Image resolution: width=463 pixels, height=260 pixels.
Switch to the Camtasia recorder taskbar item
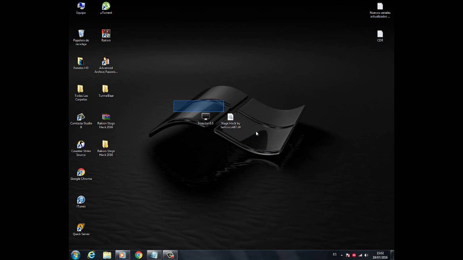tap(170, 255)
